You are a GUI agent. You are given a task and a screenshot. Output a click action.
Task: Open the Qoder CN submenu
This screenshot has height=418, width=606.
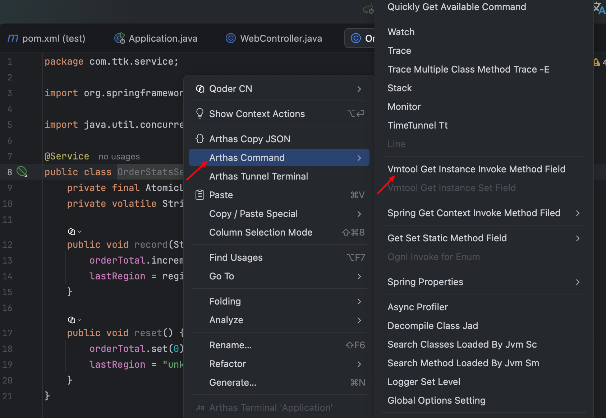click(279, 89)
